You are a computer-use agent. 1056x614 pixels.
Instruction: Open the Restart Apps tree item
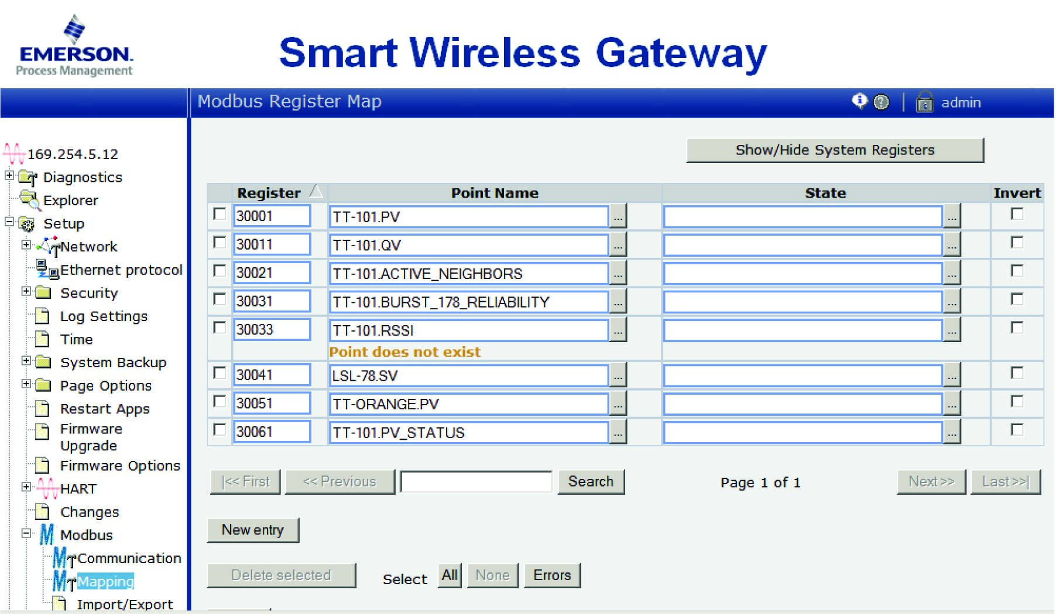tap(105, 409)
